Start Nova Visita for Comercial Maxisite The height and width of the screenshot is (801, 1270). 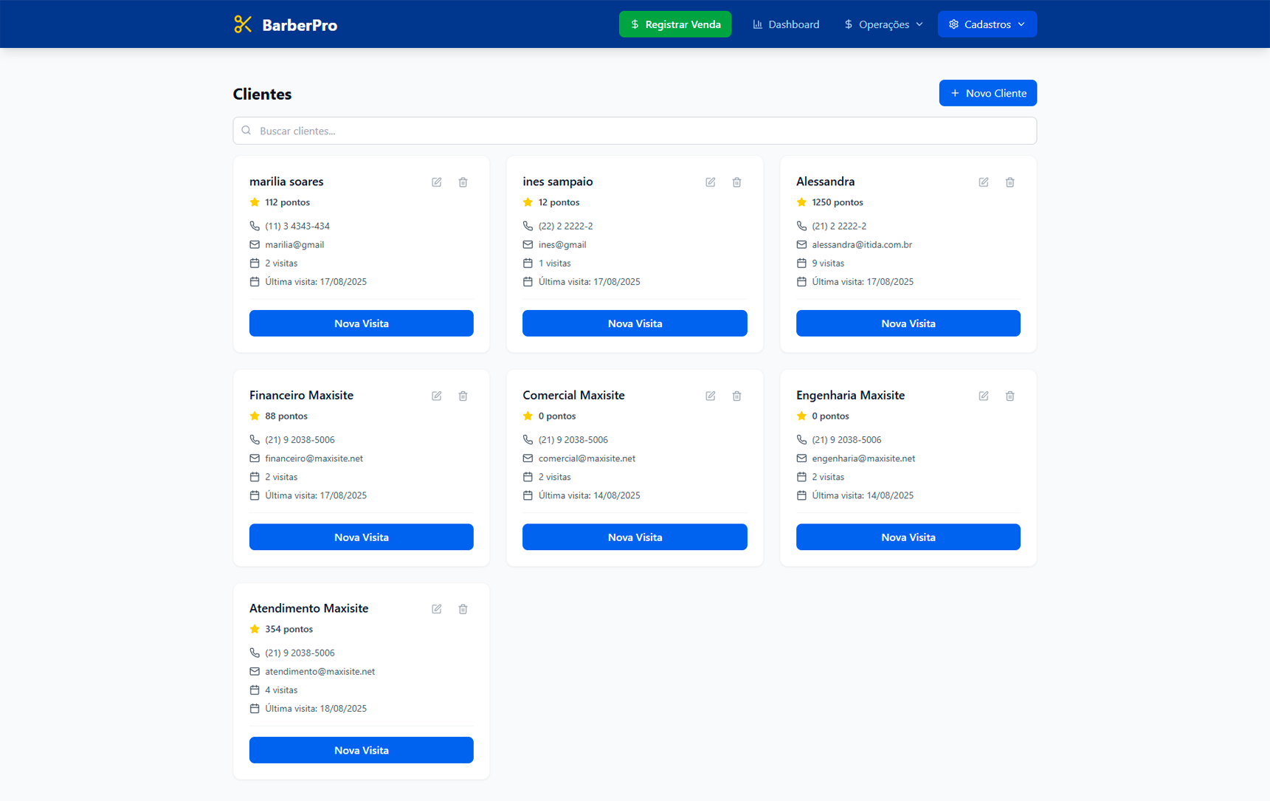tap(634, 537)
